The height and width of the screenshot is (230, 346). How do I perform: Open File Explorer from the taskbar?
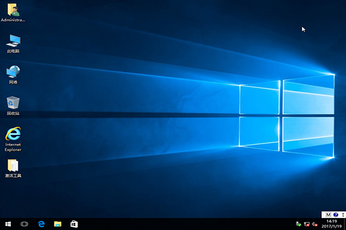point(58,224)
